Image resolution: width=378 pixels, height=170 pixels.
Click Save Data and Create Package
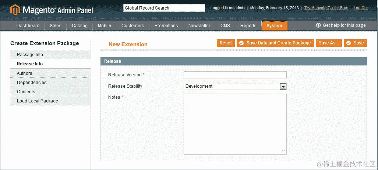[x=275, y=43]
